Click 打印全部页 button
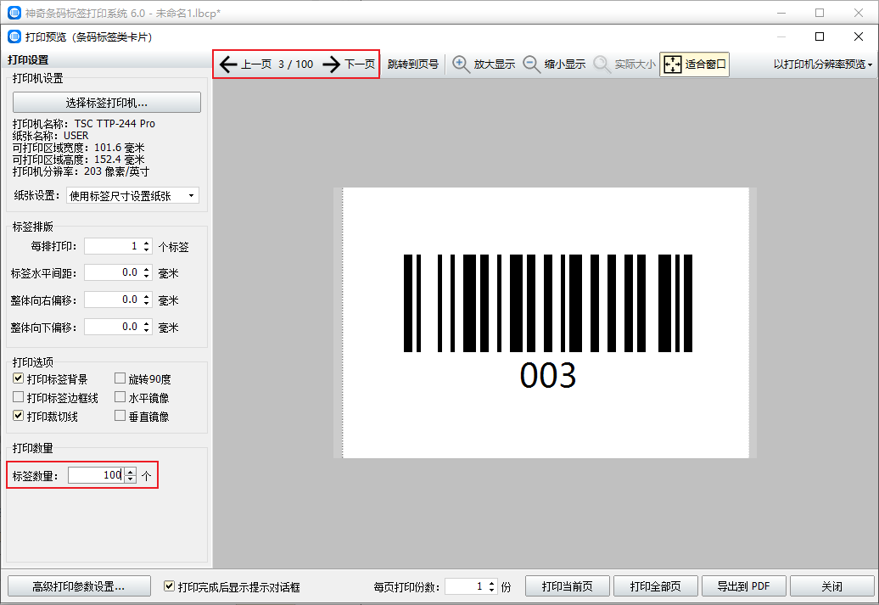Viewport: 879px width, 605px height. (x=656, y=586)
